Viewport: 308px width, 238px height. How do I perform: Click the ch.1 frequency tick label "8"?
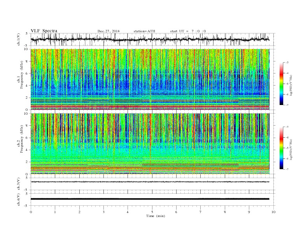click(x=27, y=61)
